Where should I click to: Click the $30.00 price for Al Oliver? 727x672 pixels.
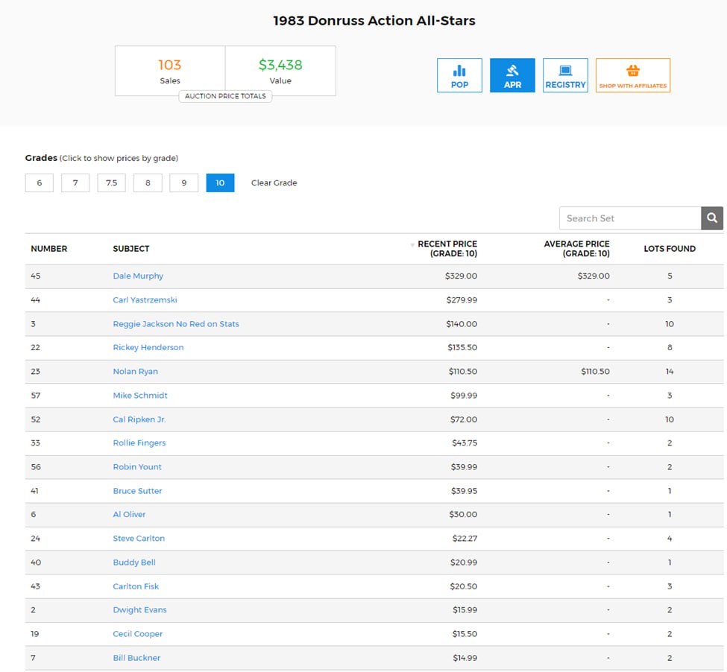463,515
